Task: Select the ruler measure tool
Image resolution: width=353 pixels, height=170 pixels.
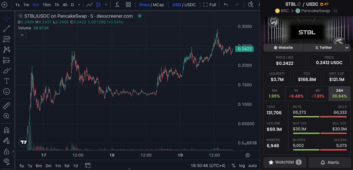Action: pos(6,105)
